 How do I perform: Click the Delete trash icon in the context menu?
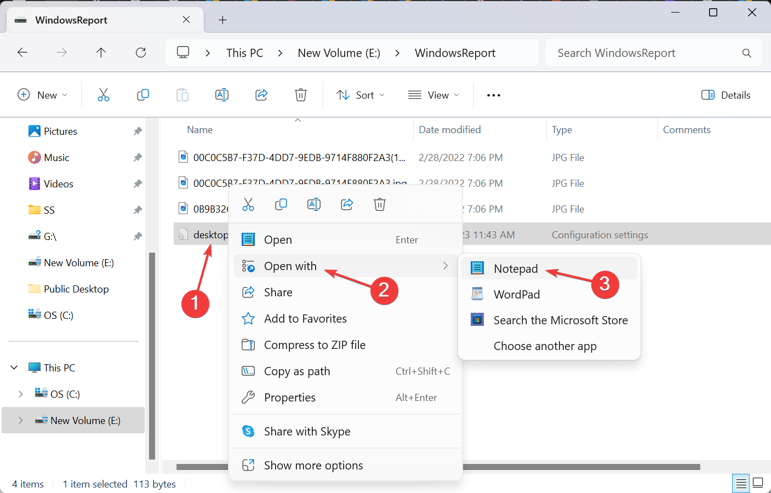point(380,204)
